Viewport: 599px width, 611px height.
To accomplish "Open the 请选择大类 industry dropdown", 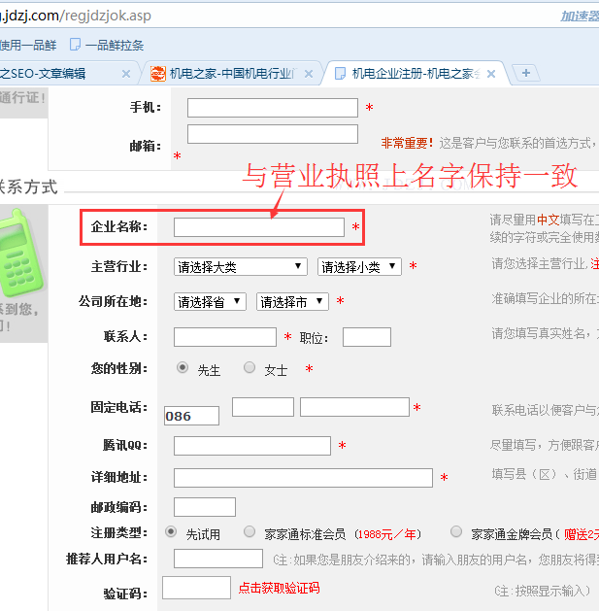I will [241, 266].
